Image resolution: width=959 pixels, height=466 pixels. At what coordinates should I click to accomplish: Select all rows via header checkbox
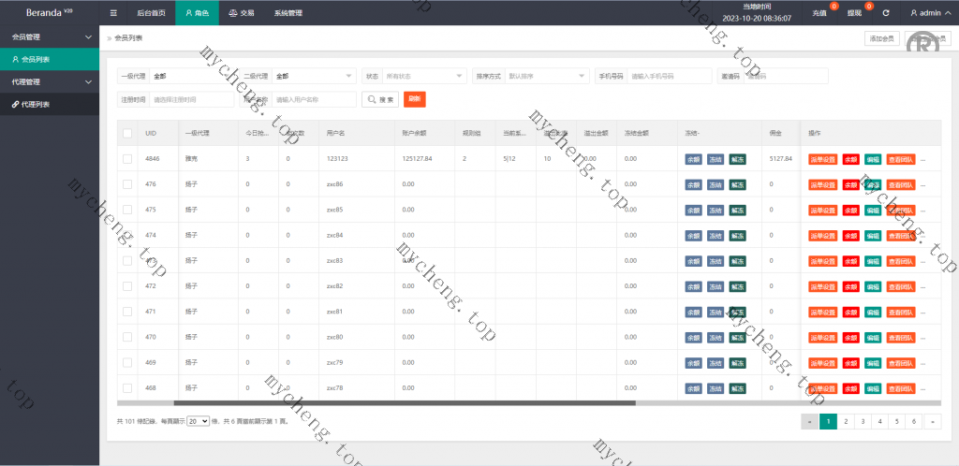point(127,134)
